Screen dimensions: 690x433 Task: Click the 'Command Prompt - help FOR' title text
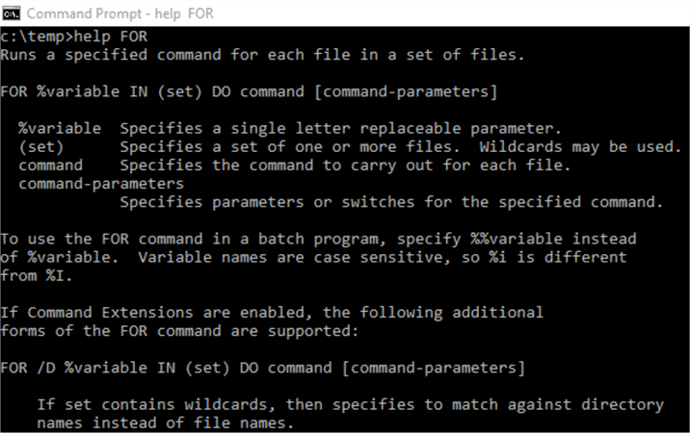pos(120,13)
